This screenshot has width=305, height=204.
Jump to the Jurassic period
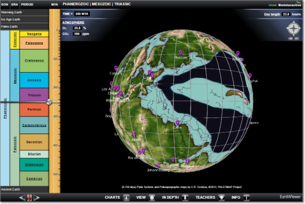(34, 81)
